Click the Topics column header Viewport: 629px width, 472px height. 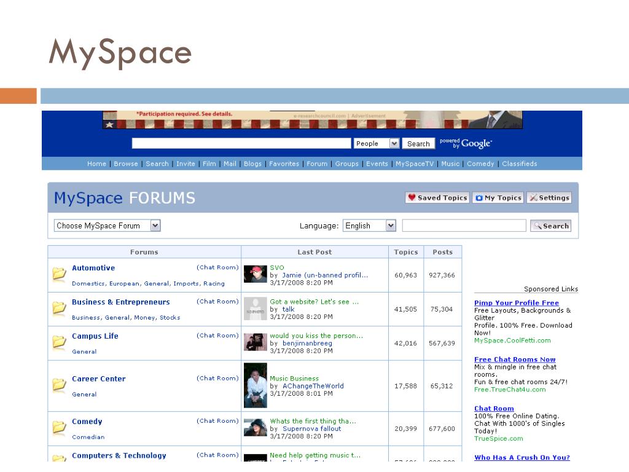(406, 252)
